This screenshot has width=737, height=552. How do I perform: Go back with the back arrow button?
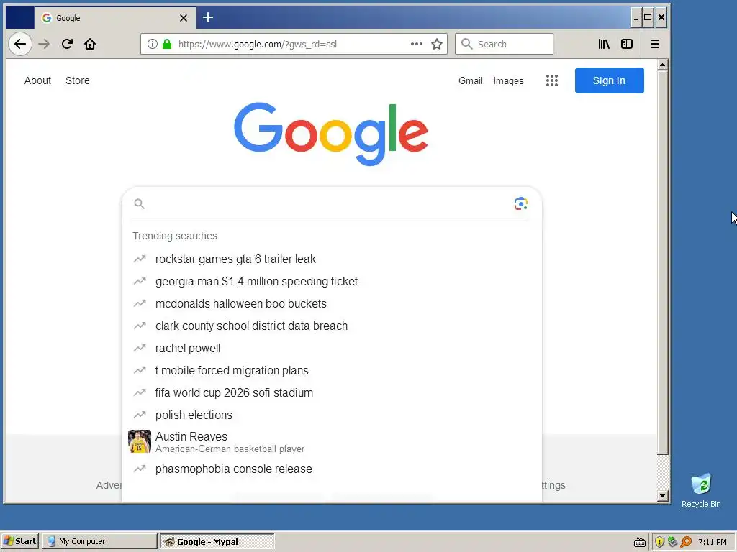coord(20,44)
